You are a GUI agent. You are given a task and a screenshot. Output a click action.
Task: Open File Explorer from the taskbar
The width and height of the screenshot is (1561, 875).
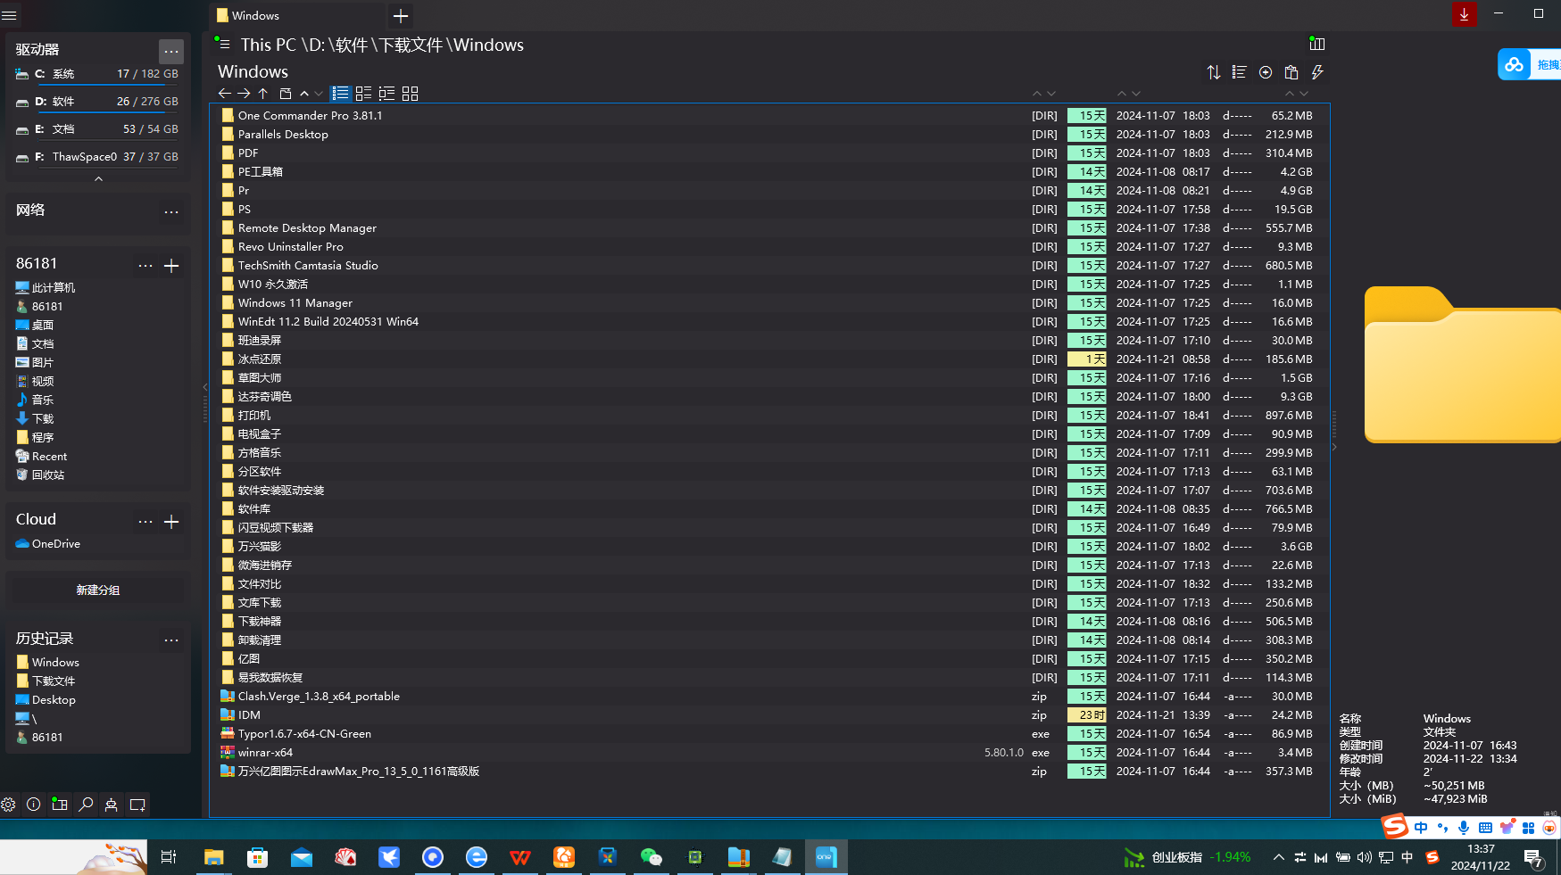[x=213, y=857]
